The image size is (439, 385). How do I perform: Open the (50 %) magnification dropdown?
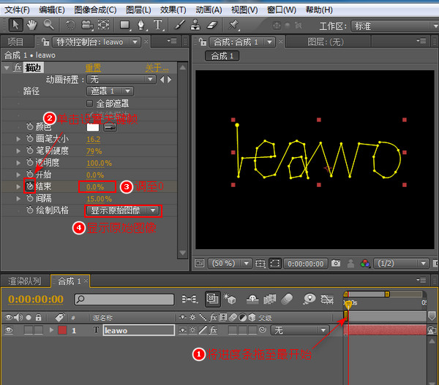pos(229,264)
